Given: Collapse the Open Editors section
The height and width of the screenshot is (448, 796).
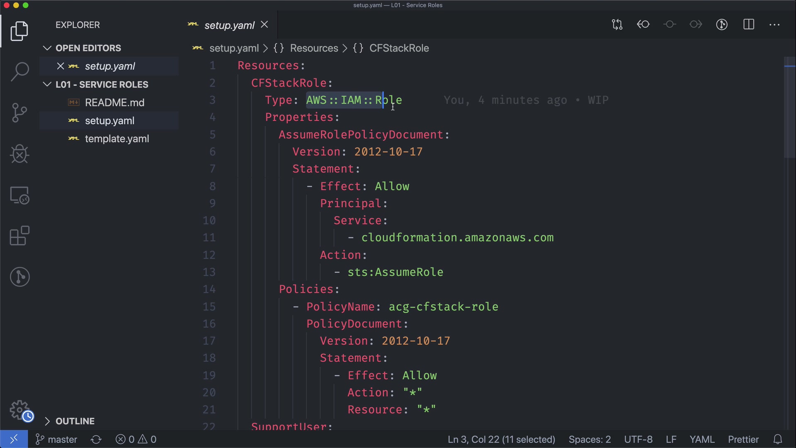Looking at the screenshot, I should coord(47,48).
